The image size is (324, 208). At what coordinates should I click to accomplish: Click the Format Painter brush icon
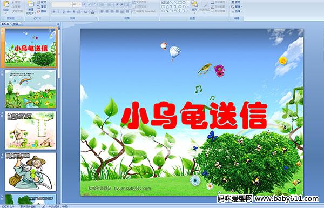coord(13,11)
